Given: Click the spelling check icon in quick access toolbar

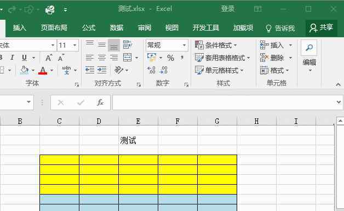Looking at the screenshot, I should point(50,9).
